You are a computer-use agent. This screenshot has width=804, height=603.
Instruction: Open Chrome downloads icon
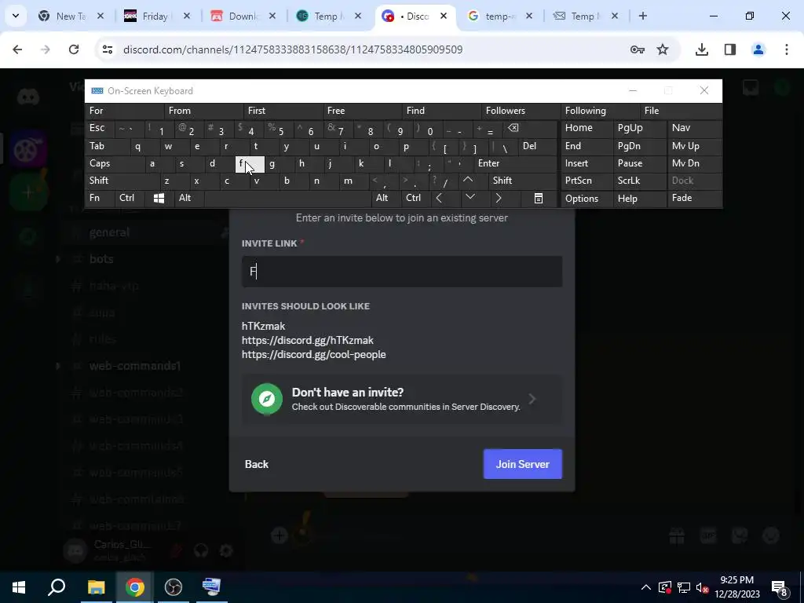(x=701, y=49)
